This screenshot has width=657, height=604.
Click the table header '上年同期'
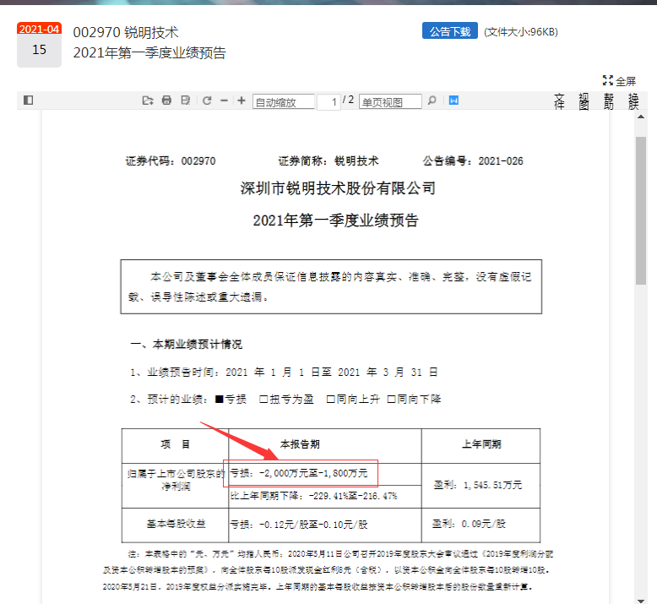[x=481, y=444]
